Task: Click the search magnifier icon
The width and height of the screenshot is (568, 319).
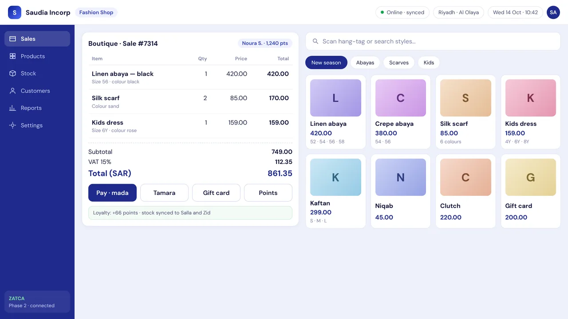Action: point(316,41)
